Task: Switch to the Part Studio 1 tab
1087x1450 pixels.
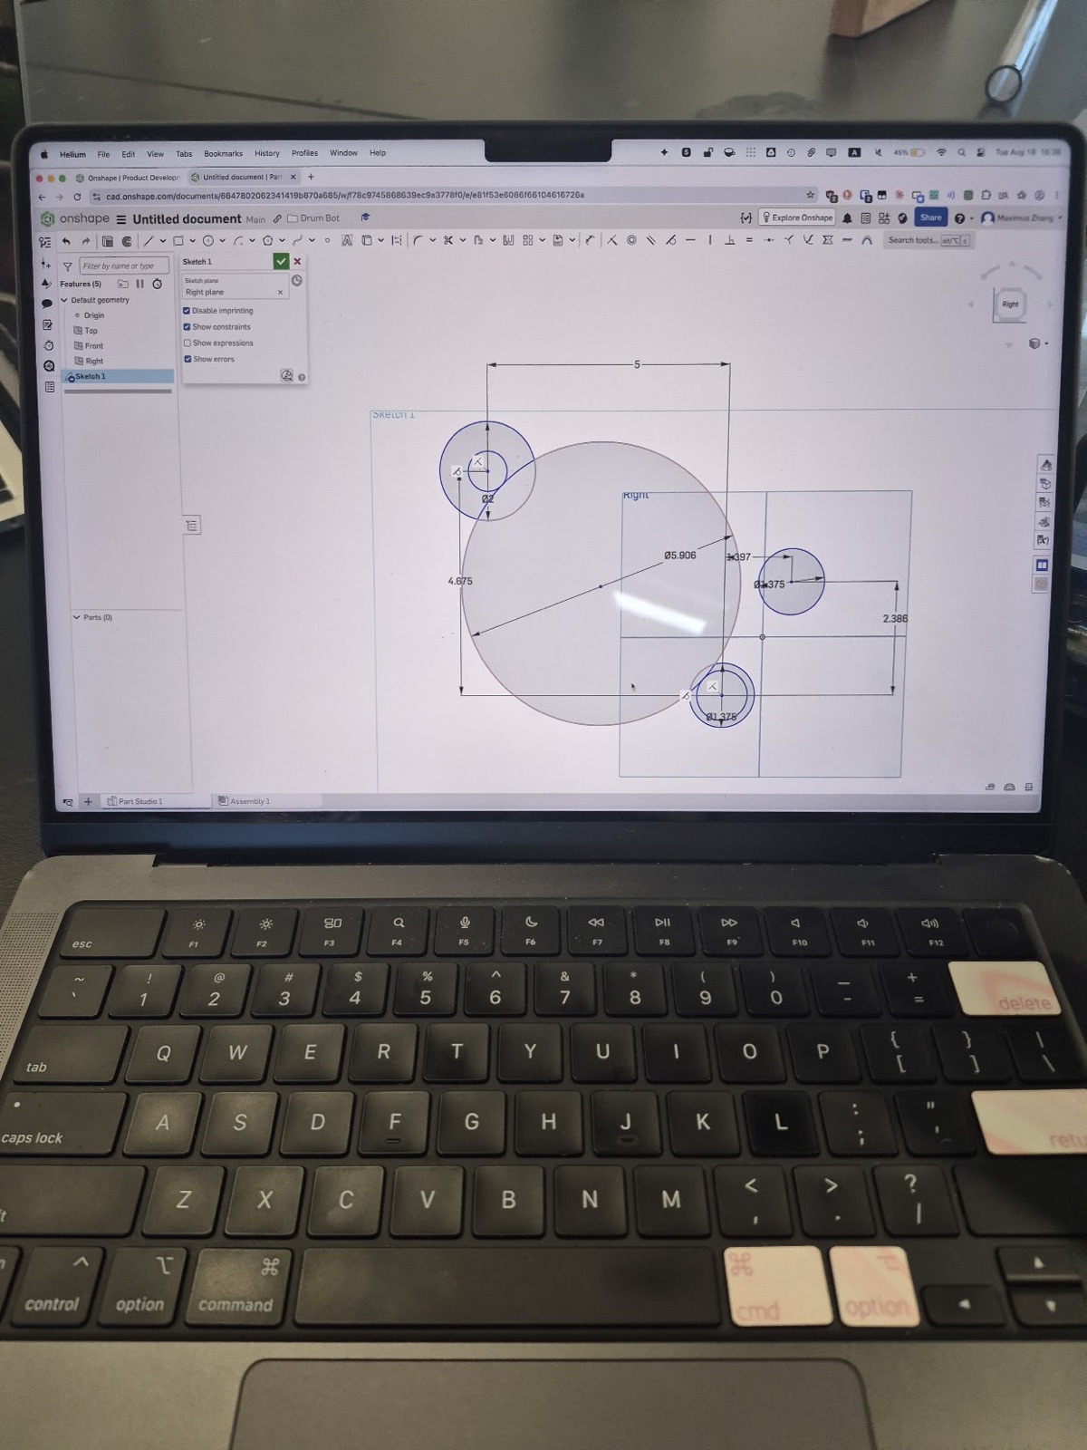Action: point(135,801)
